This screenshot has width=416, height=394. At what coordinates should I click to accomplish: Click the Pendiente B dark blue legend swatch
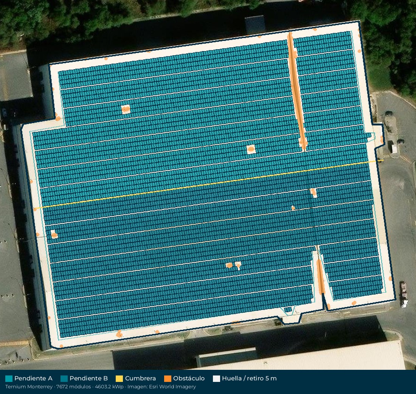click(x=64, y=378)
